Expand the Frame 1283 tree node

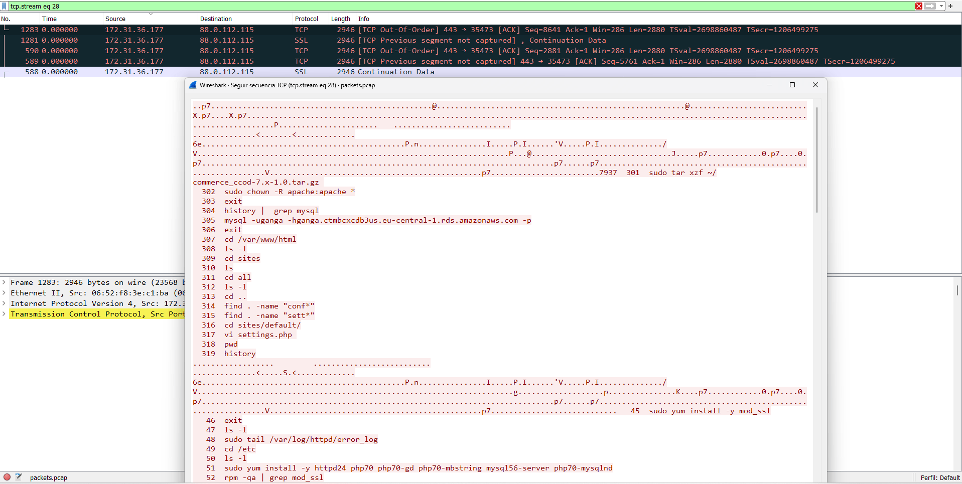[x=4, y=282]
